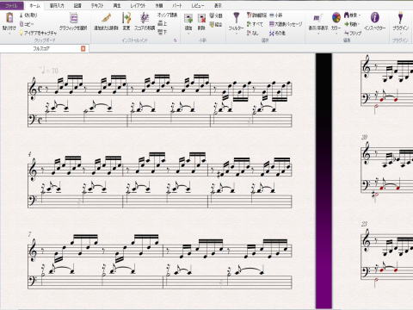This screenshot has width=413, height=310.
Task: Click the フィルター funnel icon
Action: click(x=236, y=18)
